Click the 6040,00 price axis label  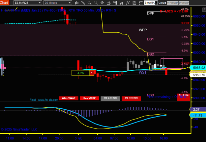pos(199,34)
